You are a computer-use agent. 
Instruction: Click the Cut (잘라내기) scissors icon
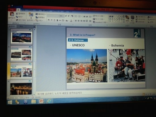[17, 14]
